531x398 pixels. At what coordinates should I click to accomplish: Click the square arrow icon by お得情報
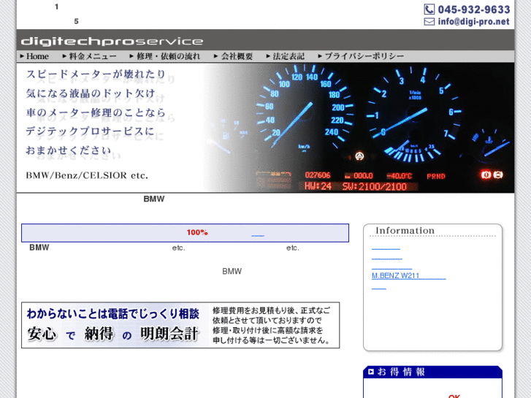point(371,372)
